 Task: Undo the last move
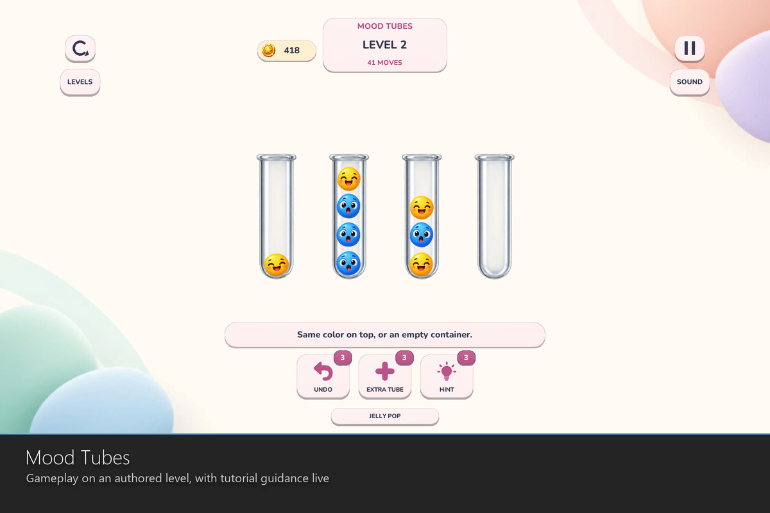(x=323, y=376)
